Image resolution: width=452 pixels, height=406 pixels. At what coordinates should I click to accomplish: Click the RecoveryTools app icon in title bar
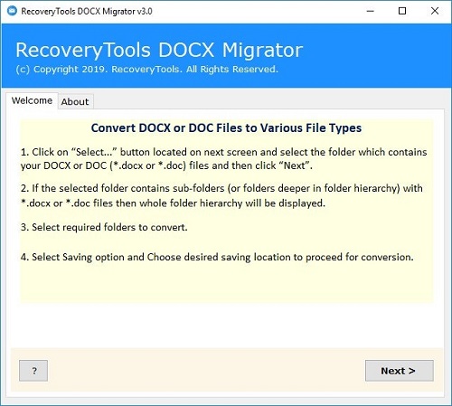[x=12, y=11]
